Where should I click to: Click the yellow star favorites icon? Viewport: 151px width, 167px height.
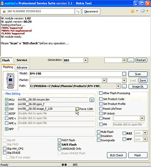coord(133,11)
